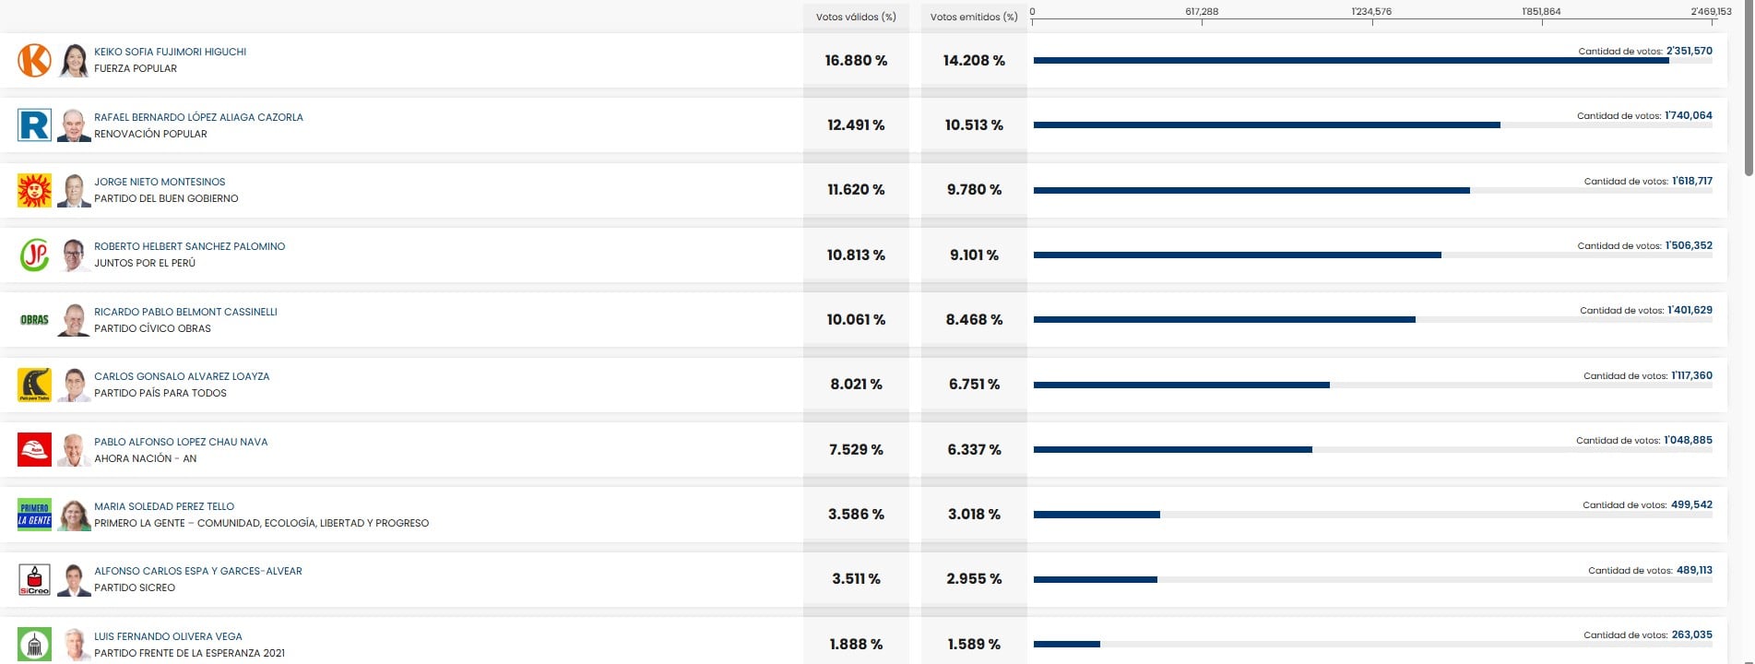Screen dimensions: 1755x664
Task: Click the name Jorge Nieto Montesinos
Action: (x=160, y=182)
